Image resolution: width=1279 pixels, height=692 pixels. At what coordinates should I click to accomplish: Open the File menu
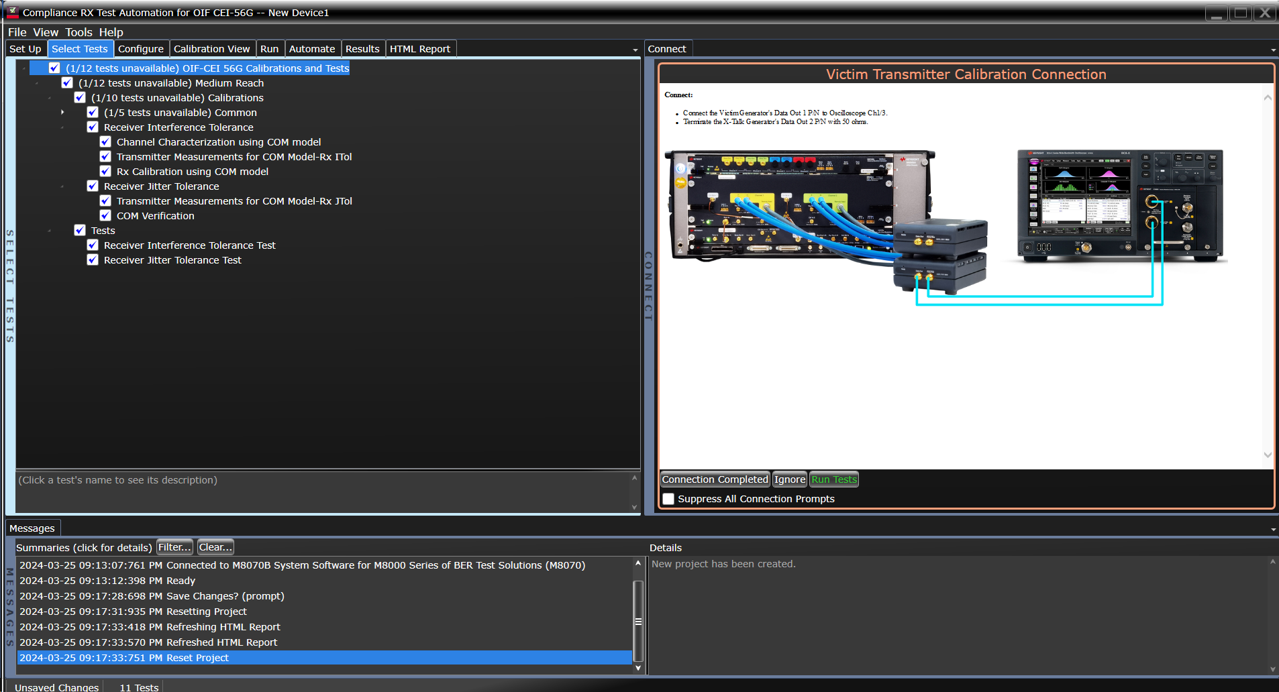(x=17, y=32)
